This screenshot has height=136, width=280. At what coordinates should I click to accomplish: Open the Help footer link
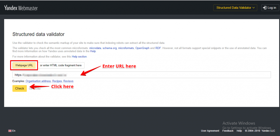coord(239,131)
